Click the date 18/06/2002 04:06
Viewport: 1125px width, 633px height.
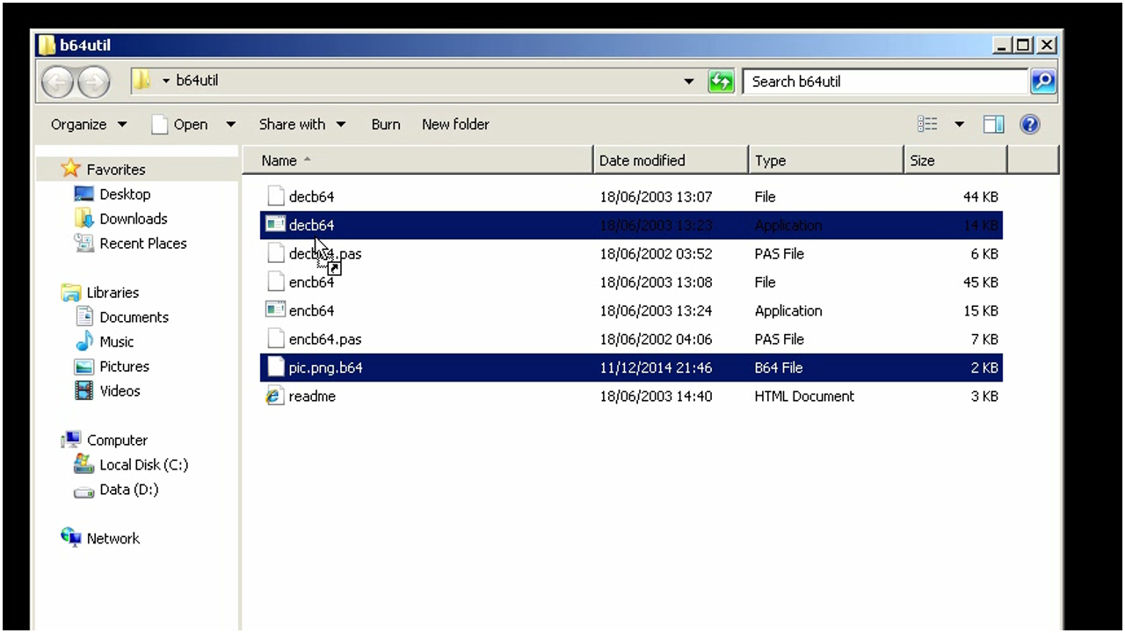coord(656,338)
